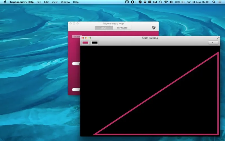Open the volume speaker icon
This screenshot has width=225, height=141.
(171, 2)
